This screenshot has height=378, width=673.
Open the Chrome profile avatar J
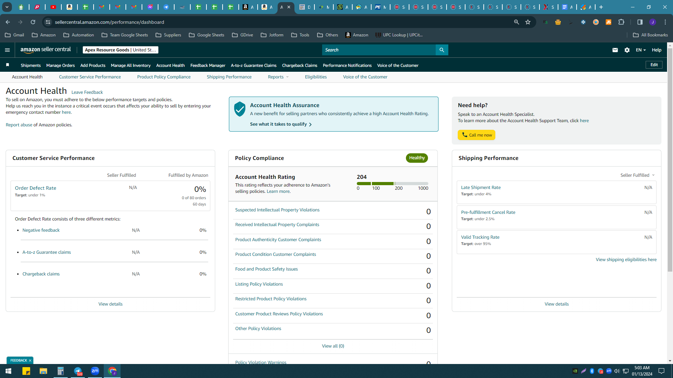click(652, 22)
